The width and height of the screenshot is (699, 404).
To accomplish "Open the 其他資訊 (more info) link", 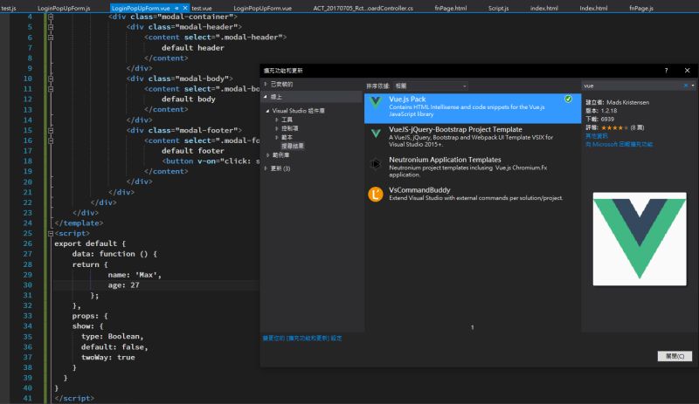I will pos(597,136).
